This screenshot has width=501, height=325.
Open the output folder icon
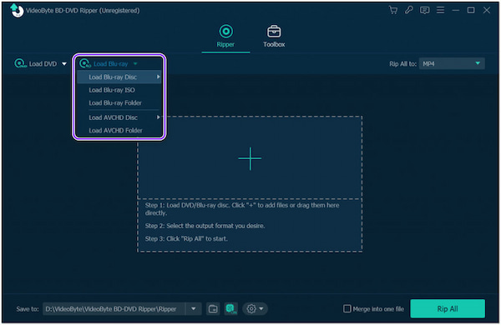(x=213, y=308)
